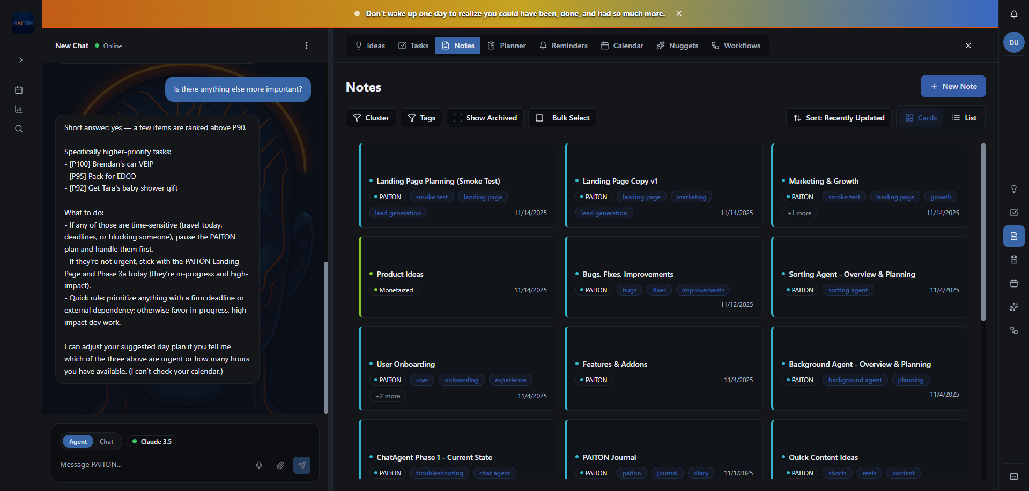1029x491 pixels.
Task: Open the three-dot chat options menu
Action: (307, 46)
